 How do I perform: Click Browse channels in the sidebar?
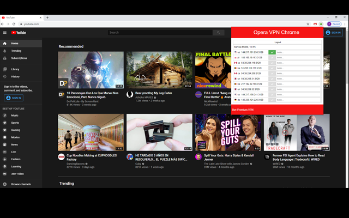tap(21, 184)
